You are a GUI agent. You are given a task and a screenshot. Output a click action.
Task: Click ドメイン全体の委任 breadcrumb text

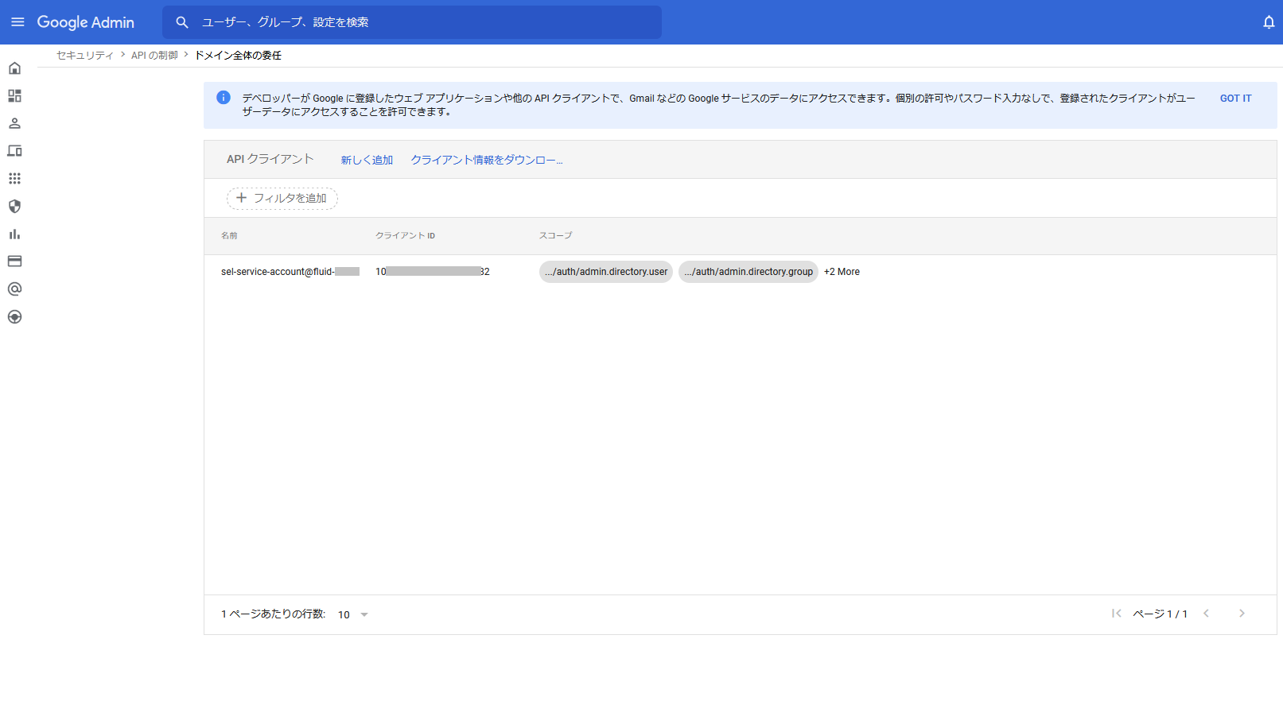coord(238,55)
